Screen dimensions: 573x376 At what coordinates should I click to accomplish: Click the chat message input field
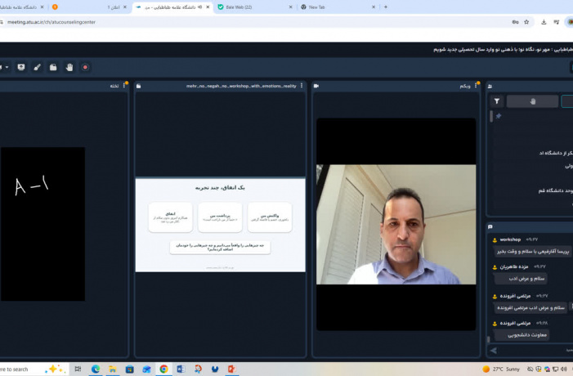click(535, 351)
